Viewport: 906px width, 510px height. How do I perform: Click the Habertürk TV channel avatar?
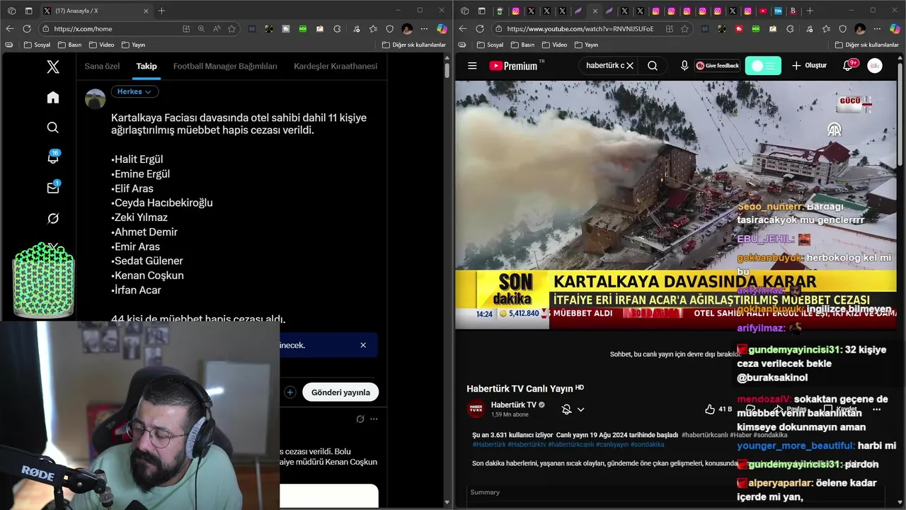[x=476, y=409]
